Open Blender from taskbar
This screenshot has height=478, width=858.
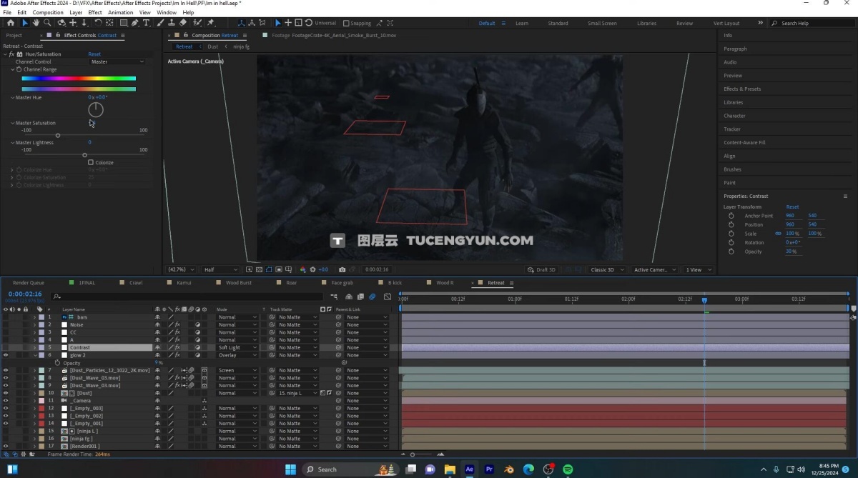tap(509, 469)
